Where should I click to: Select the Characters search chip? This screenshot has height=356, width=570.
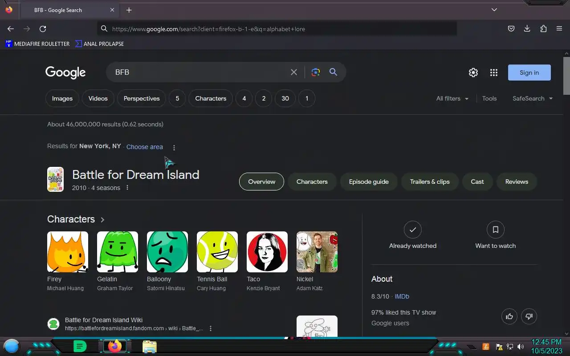coord(211,98)
